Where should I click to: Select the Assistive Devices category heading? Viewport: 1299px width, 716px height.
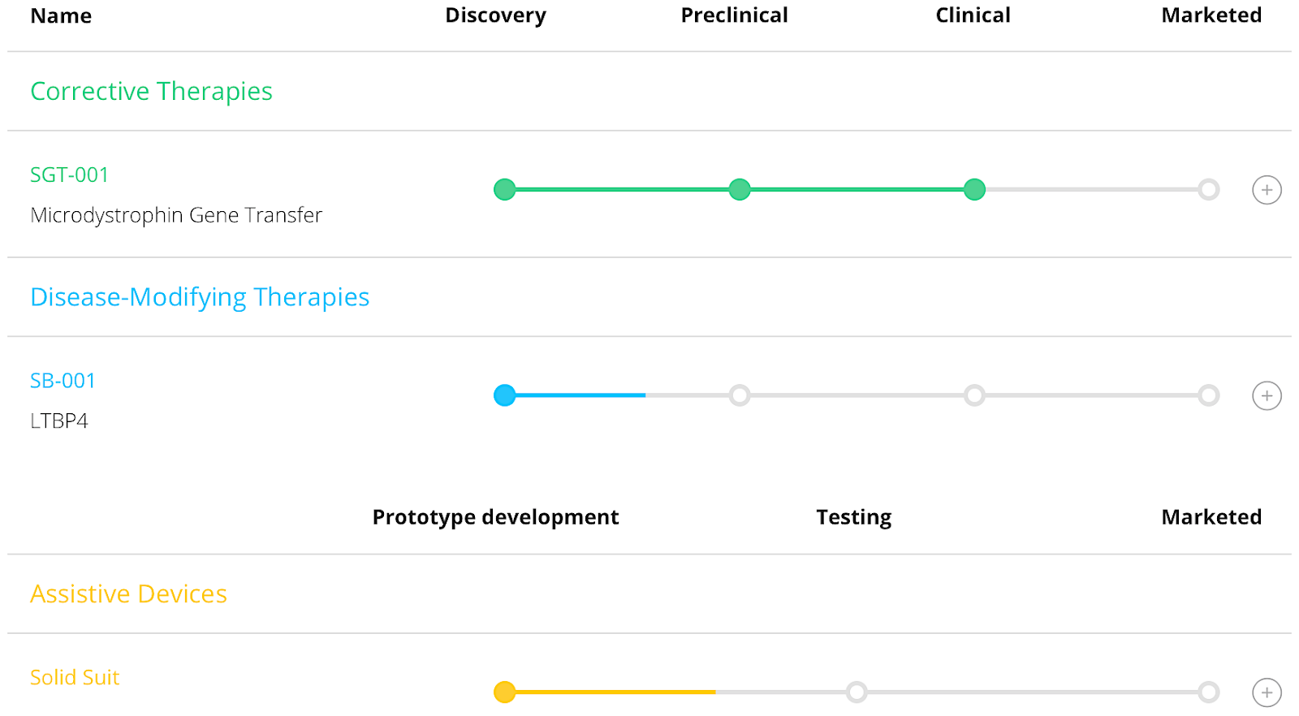click(128, 594)
